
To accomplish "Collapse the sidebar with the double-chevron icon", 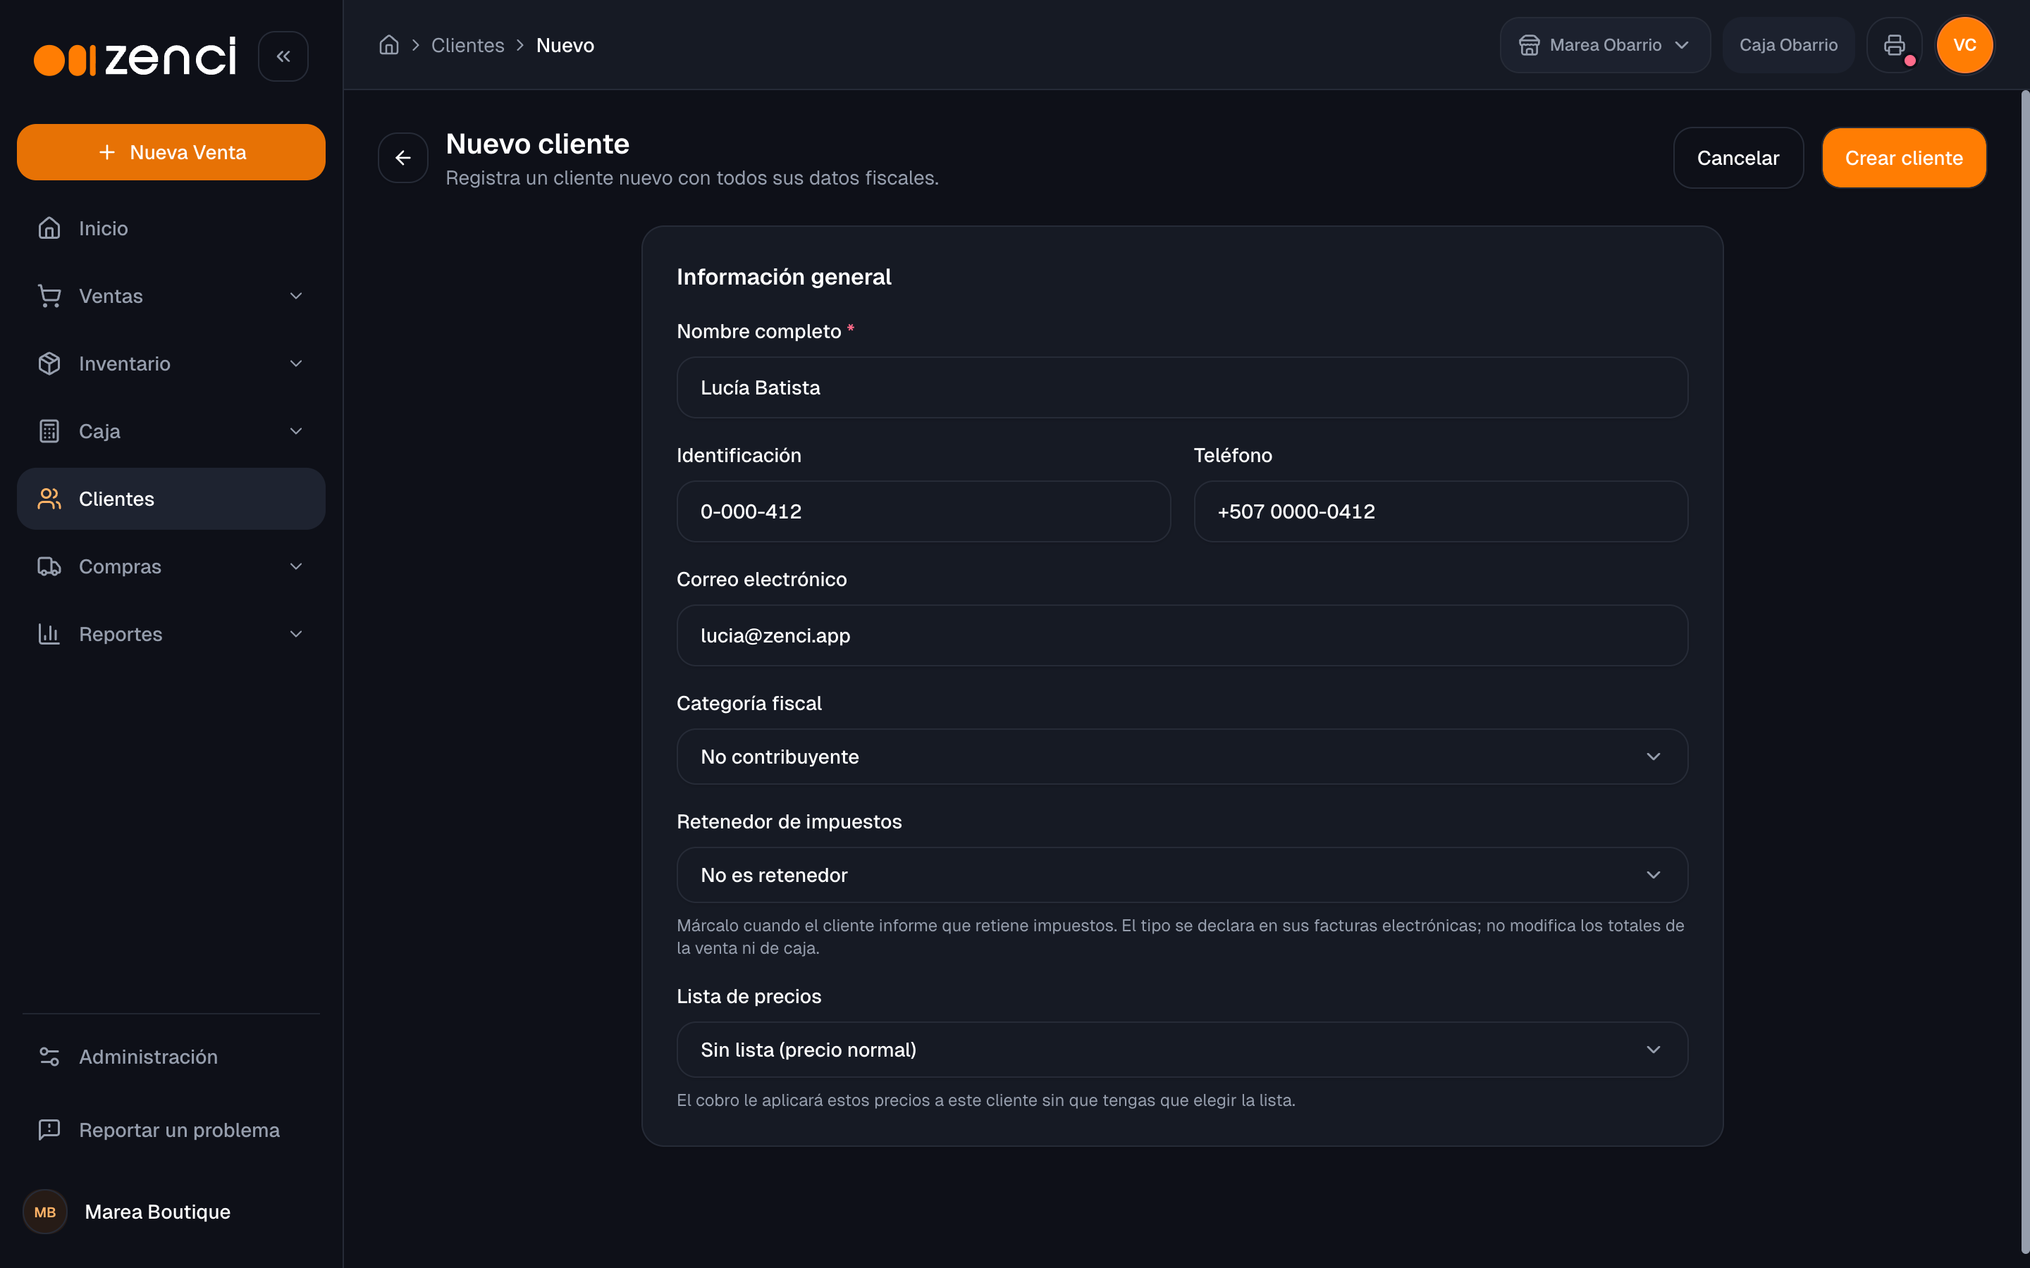I will [283, 56].
